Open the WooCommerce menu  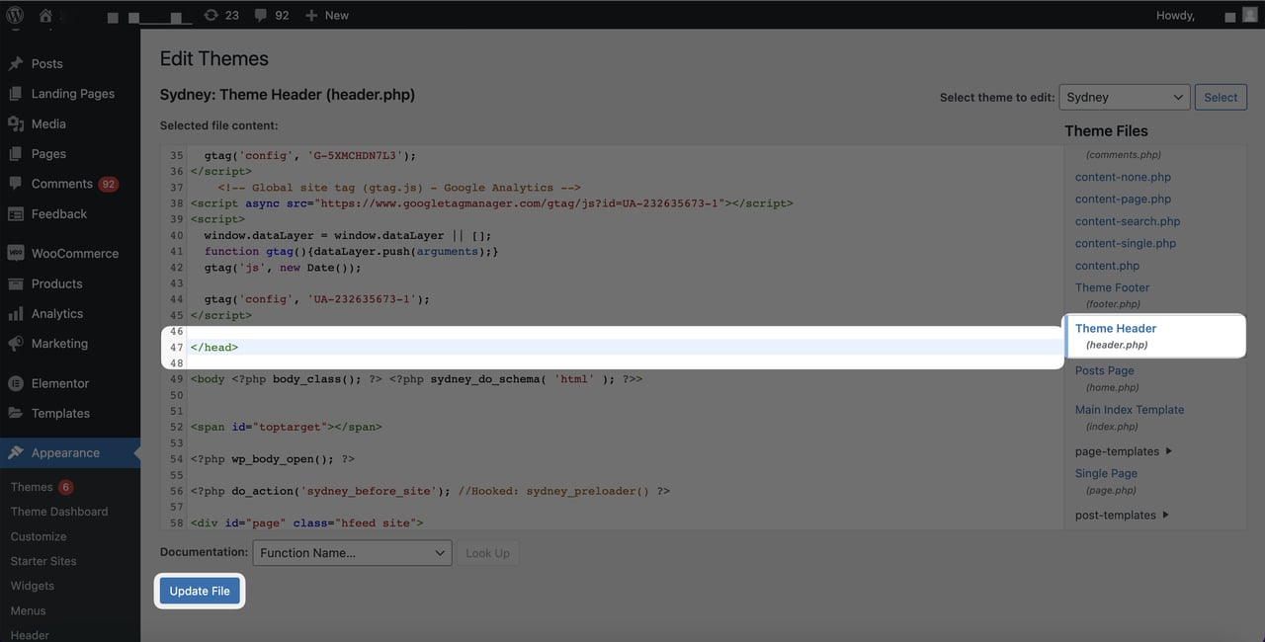point(74,253)
